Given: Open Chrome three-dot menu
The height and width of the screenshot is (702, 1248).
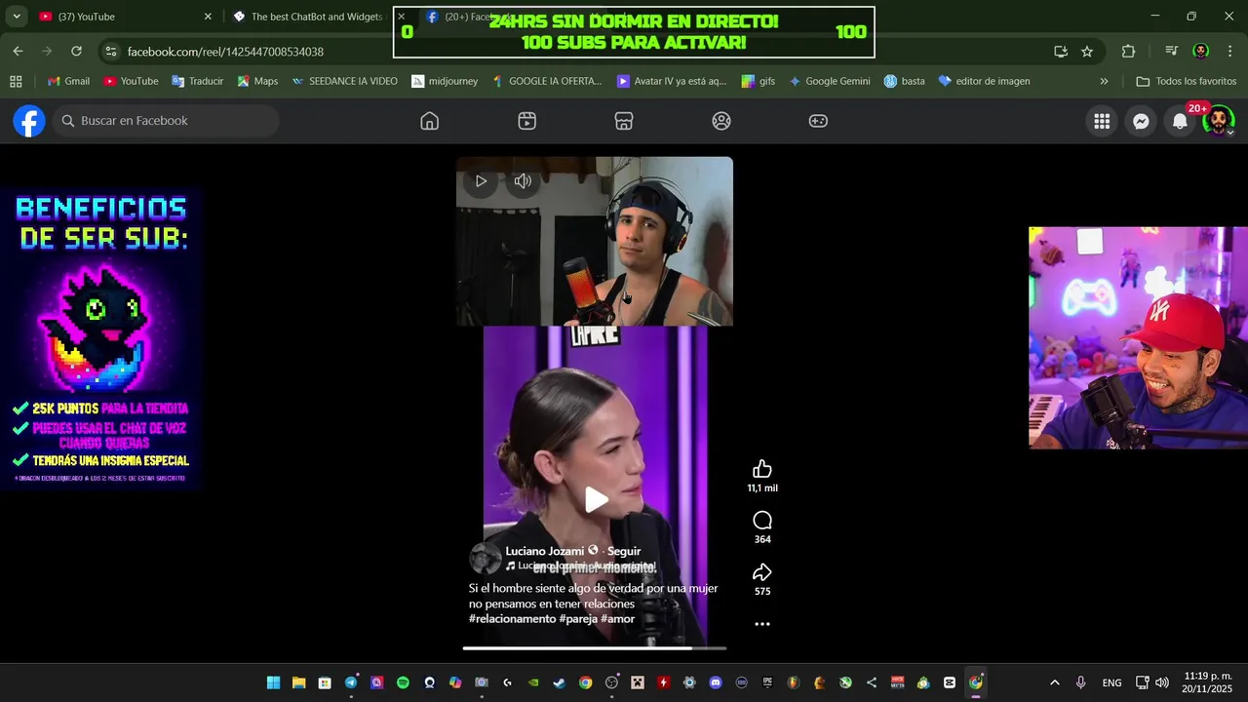Looking at the screenshot, I should [x=1229, y=52].
